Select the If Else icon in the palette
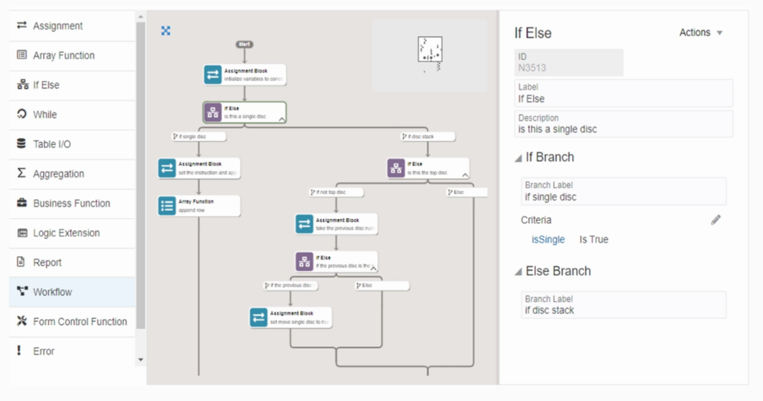Screen dimensions: 763x401 pos(22,84)
